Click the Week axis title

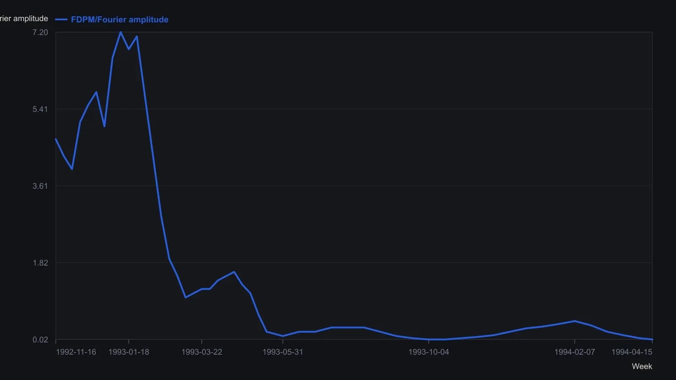click(642, 366)
